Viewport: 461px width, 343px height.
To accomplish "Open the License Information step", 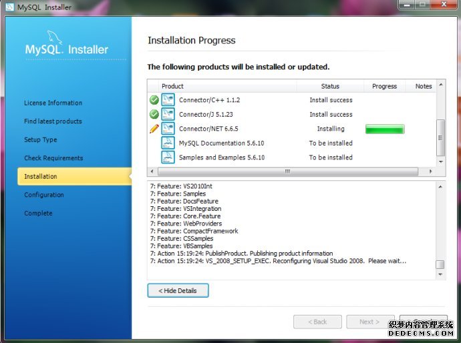I will click(53, 103).
